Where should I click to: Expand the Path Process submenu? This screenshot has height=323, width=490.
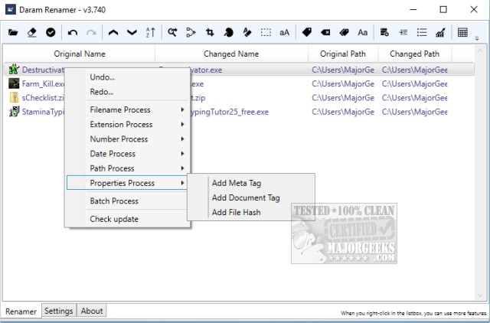(128, 168)
